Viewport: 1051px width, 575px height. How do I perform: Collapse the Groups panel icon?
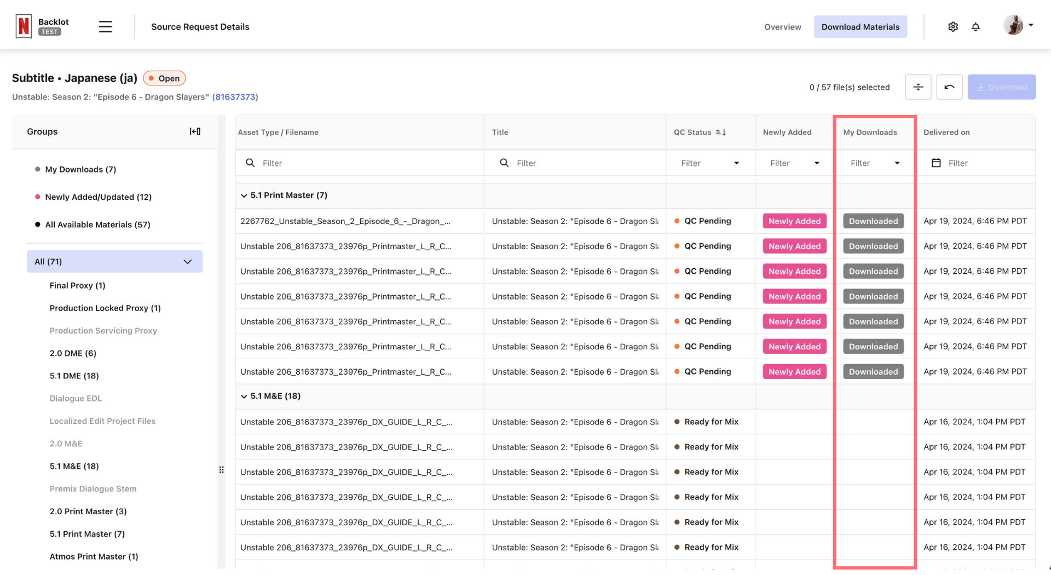coord(195,131)
